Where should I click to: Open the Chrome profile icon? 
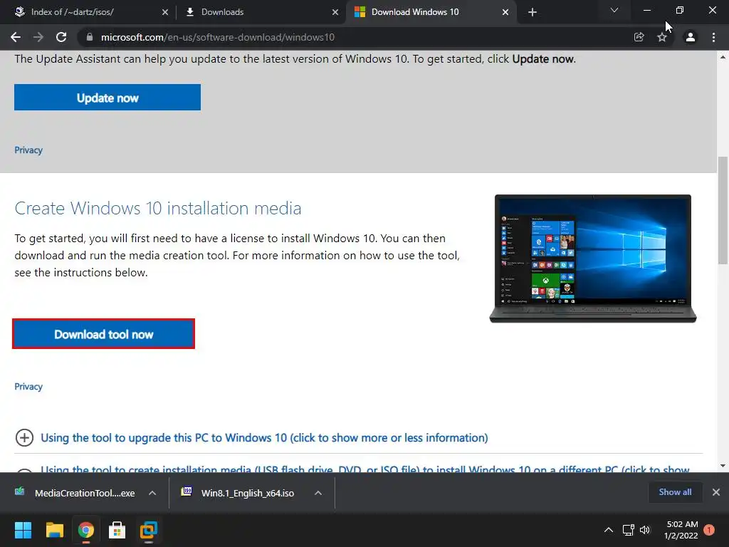tap(691, 37)
